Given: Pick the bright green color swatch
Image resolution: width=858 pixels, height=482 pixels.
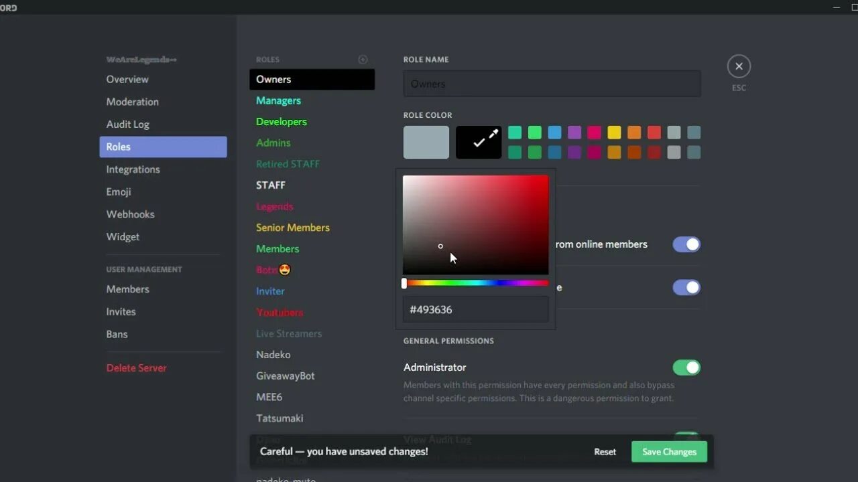Looking at the screenshot, I should (535, 133).
